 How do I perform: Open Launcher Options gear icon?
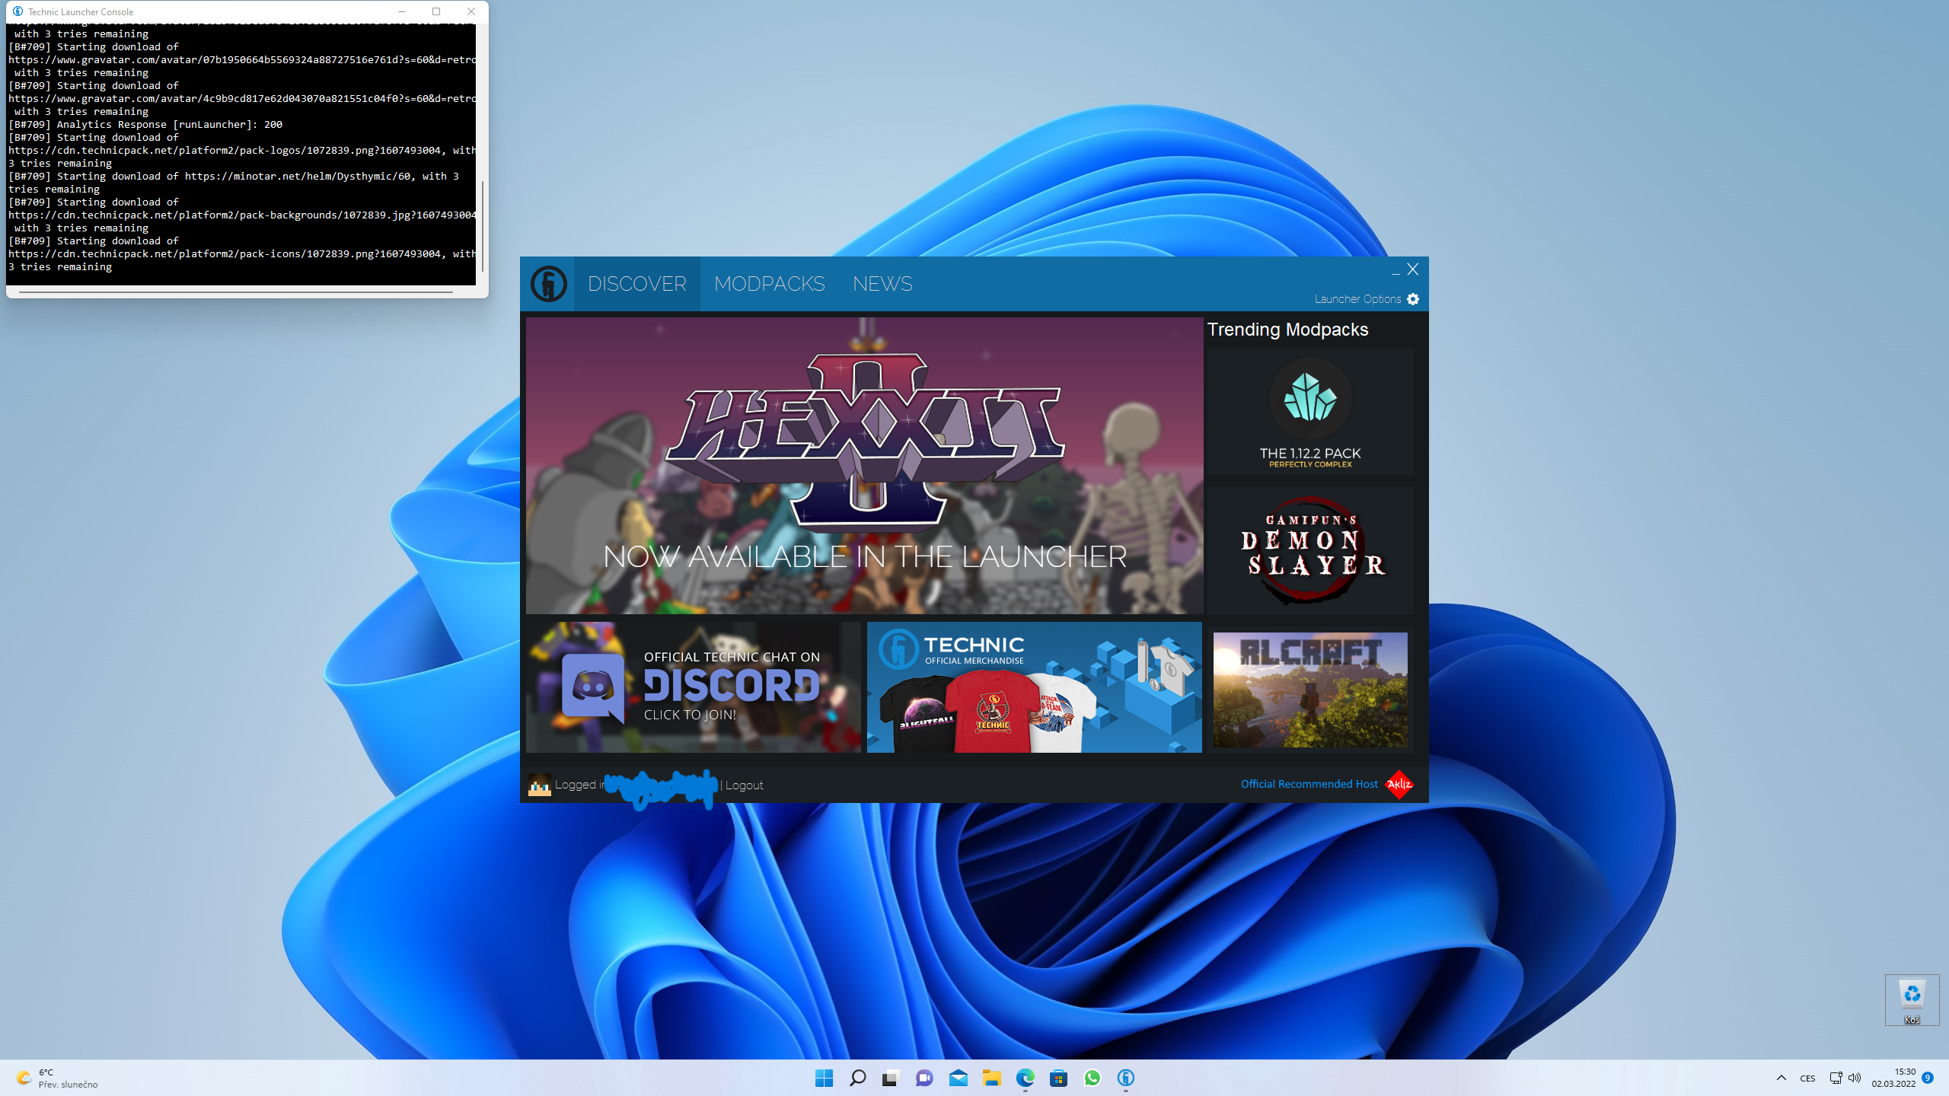coord(1413,299)
